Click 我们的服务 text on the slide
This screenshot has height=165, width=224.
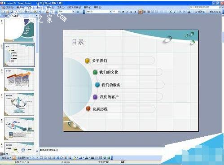(x=111, y=85)
